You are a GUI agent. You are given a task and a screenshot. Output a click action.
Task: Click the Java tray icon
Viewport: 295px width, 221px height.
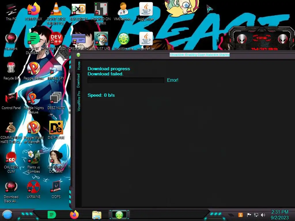(240, 215)
